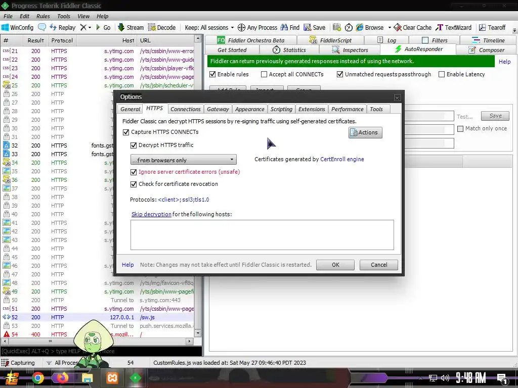Click the camera screenshot toolbar icon
The image size is (518, 388).
(x=336, y=27)
